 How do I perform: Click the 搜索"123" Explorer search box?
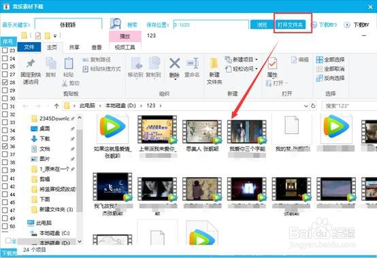349,106
